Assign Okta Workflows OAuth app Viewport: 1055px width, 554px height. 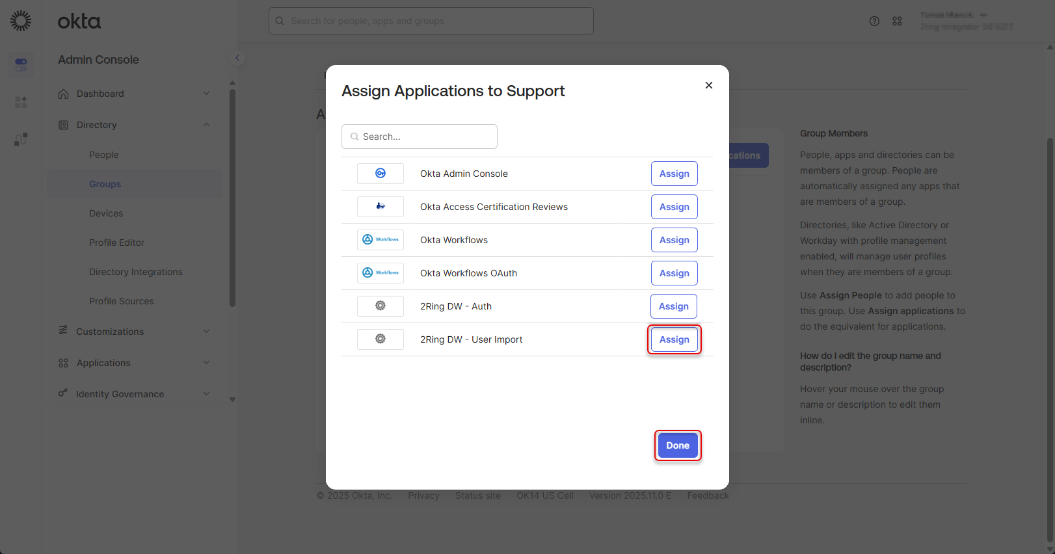click(674, 273)
